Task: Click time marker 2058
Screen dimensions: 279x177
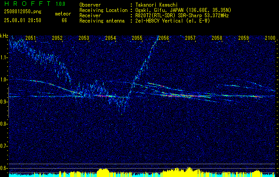Action: pyautogui.click(x=217, y=38)
